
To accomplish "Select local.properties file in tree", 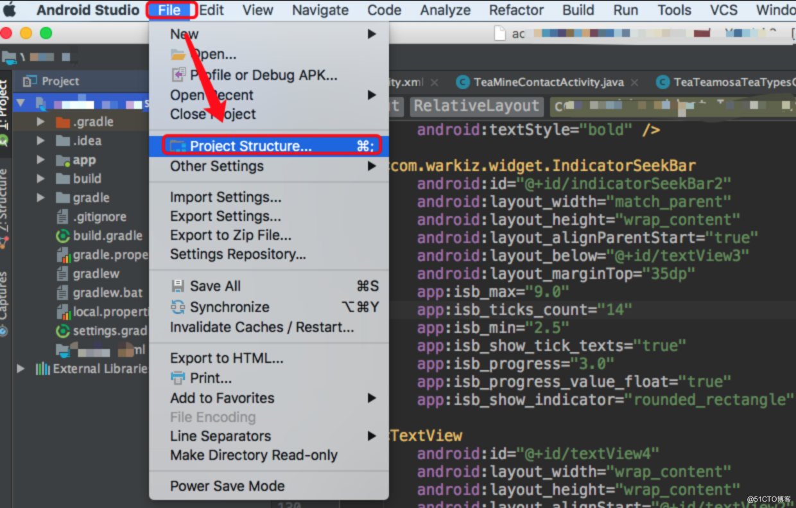I will (110, 312).
